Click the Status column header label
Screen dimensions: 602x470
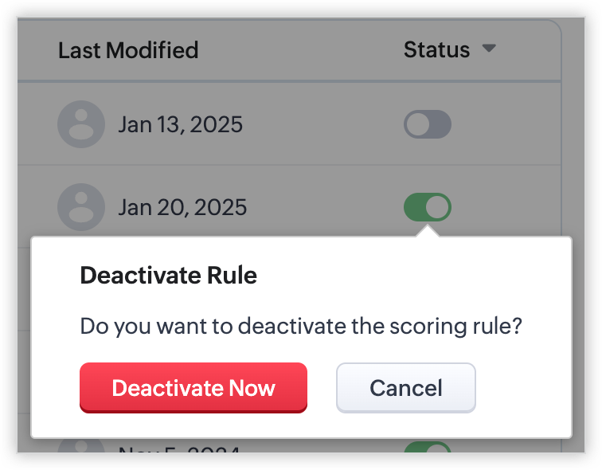tap(436, 49)
